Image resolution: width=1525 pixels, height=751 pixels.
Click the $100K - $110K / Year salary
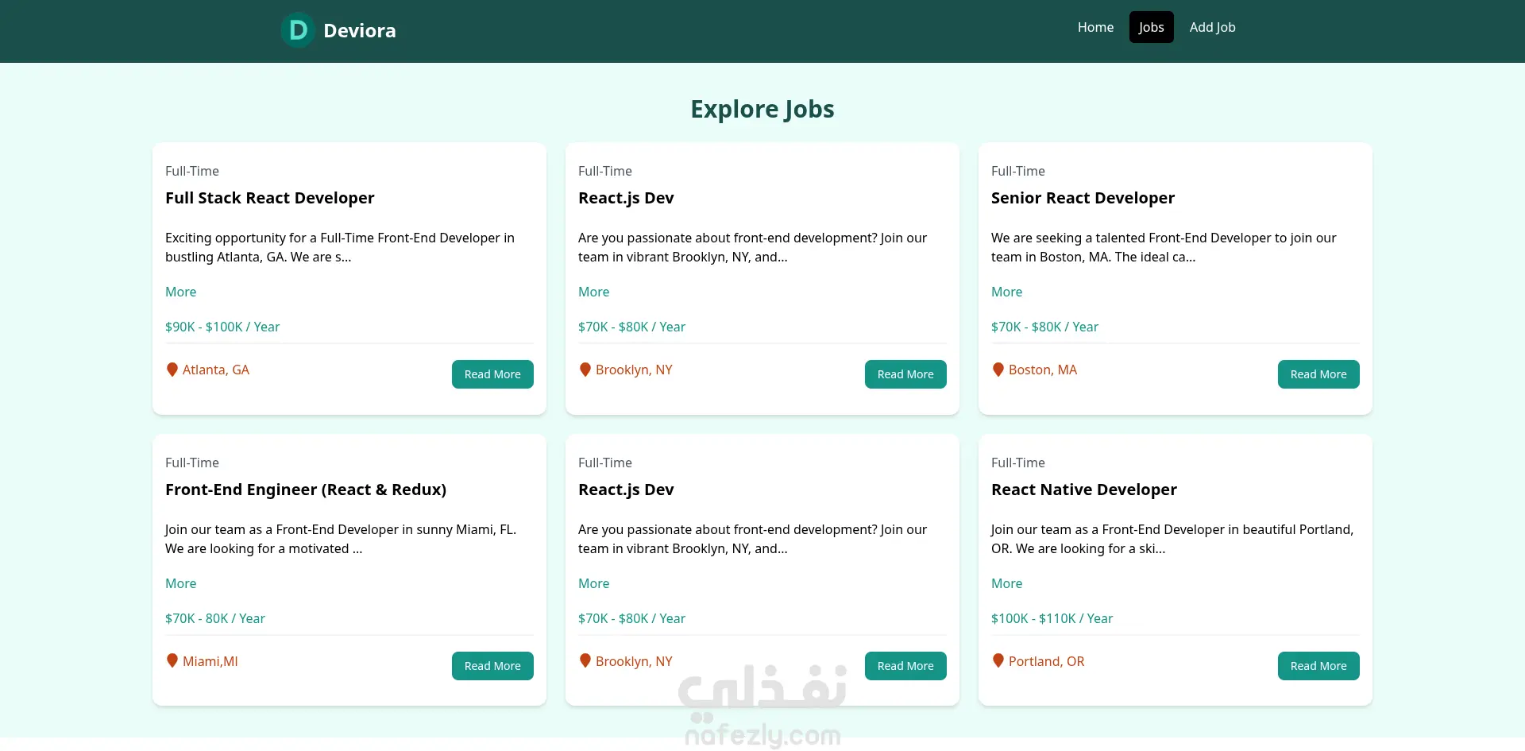coord(1052,618)
